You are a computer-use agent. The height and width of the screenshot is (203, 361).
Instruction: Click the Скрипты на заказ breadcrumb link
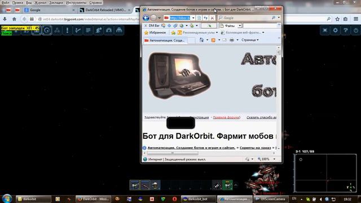coord(255,148)
